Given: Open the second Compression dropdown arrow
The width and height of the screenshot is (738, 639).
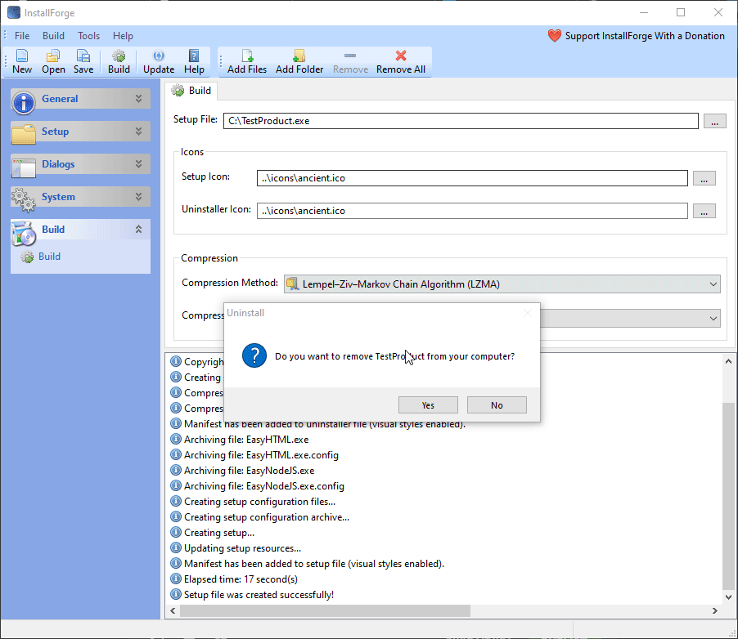Looking at the screenshot, I should coord(713,319).
